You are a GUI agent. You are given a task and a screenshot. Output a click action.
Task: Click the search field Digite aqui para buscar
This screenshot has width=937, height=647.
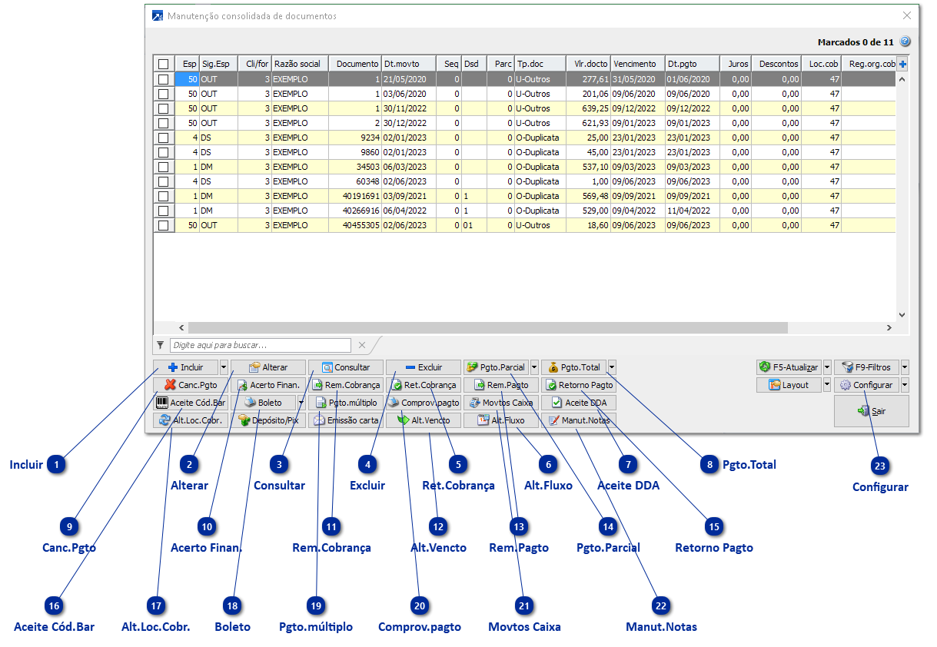point(260,345)
